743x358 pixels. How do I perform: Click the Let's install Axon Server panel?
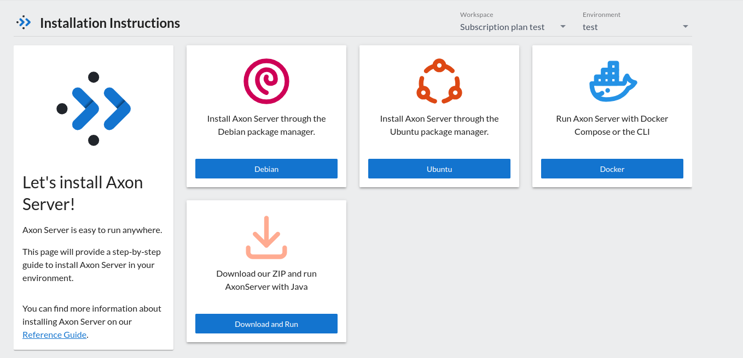(x=93, y=198)
